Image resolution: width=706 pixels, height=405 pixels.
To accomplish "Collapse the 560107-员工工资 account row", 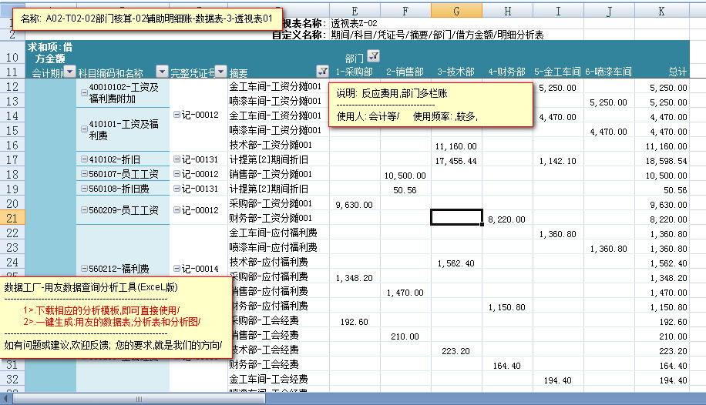I will click(83, 174).
